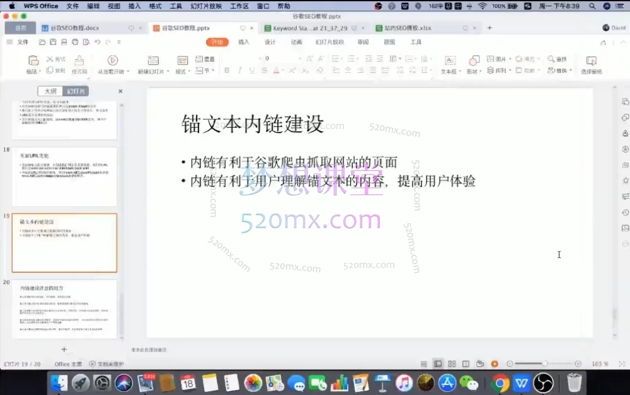Click the undo arrow icon

pos(97,42)
